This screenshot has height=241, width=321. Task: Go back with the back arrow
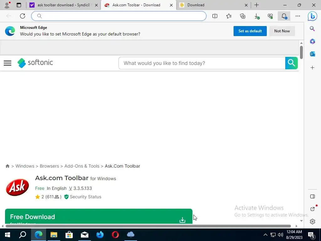click(x=8, y=16)
